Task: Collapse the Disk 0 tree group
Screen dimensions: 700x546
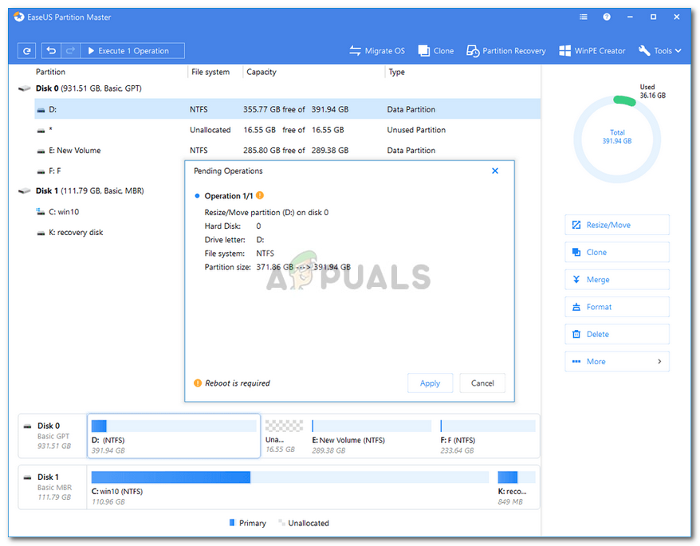Action: tap(24, 89)
